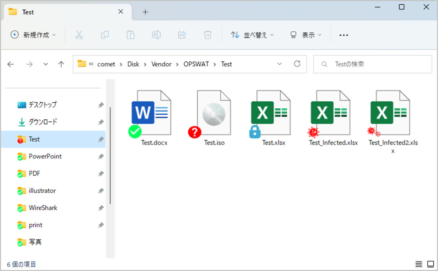Click the Test.docx file name label
Image resolution: width=438 pixels, height=271 pixels.
[154, 143]
